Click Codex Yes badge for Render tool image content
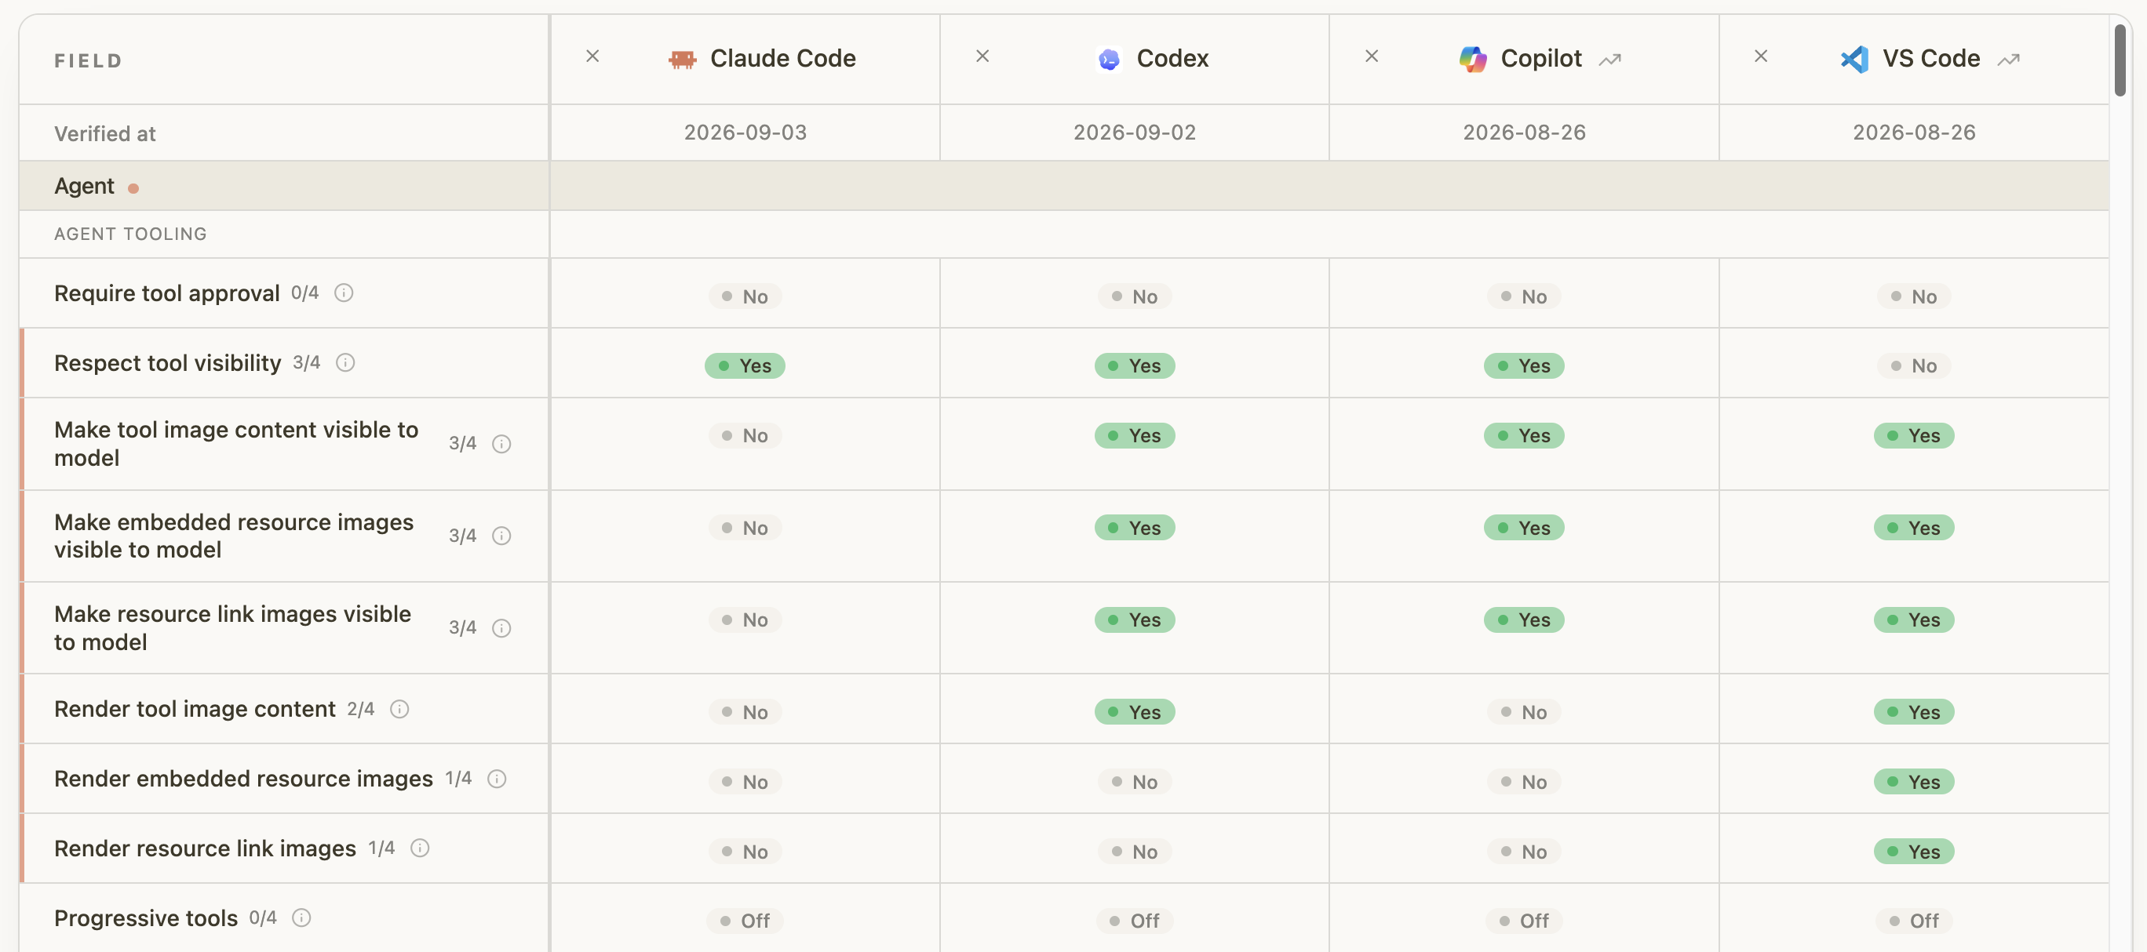This screenshot has width=2147, height=952. (1135, 712)
